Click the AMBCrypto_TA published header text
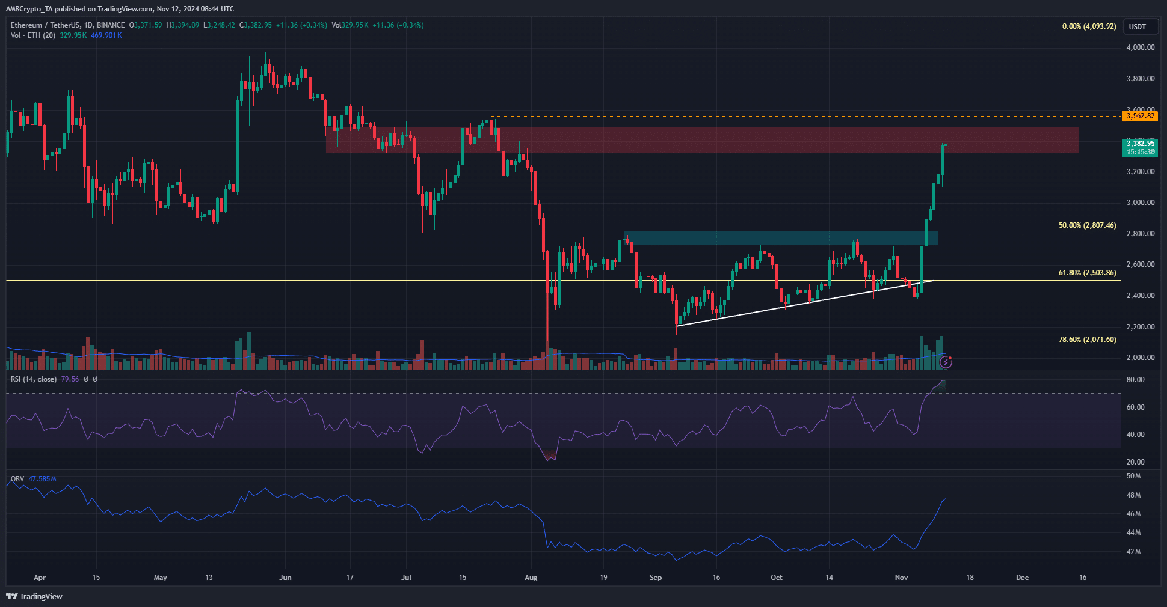This screenshot has height=607, width=1167. pos(120,9)
